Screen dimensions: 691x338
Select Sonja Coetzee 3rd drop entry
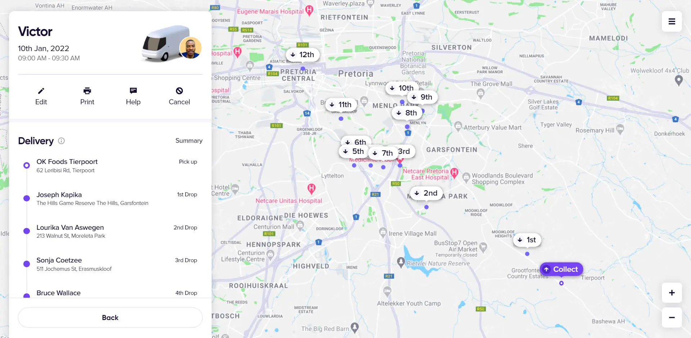[x=110, y=264]
